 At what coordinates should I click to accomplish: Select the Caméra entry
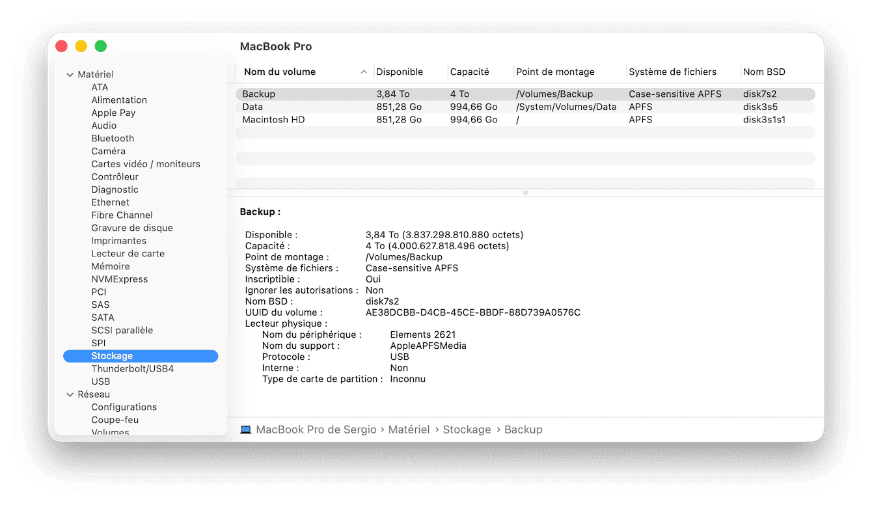coord(107,151)
